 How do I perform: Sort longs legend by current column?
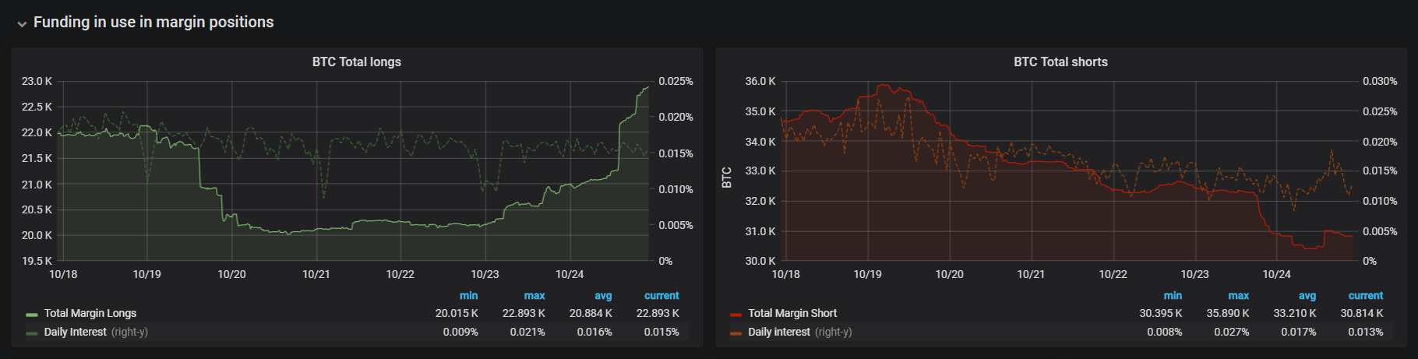(661, 296)
